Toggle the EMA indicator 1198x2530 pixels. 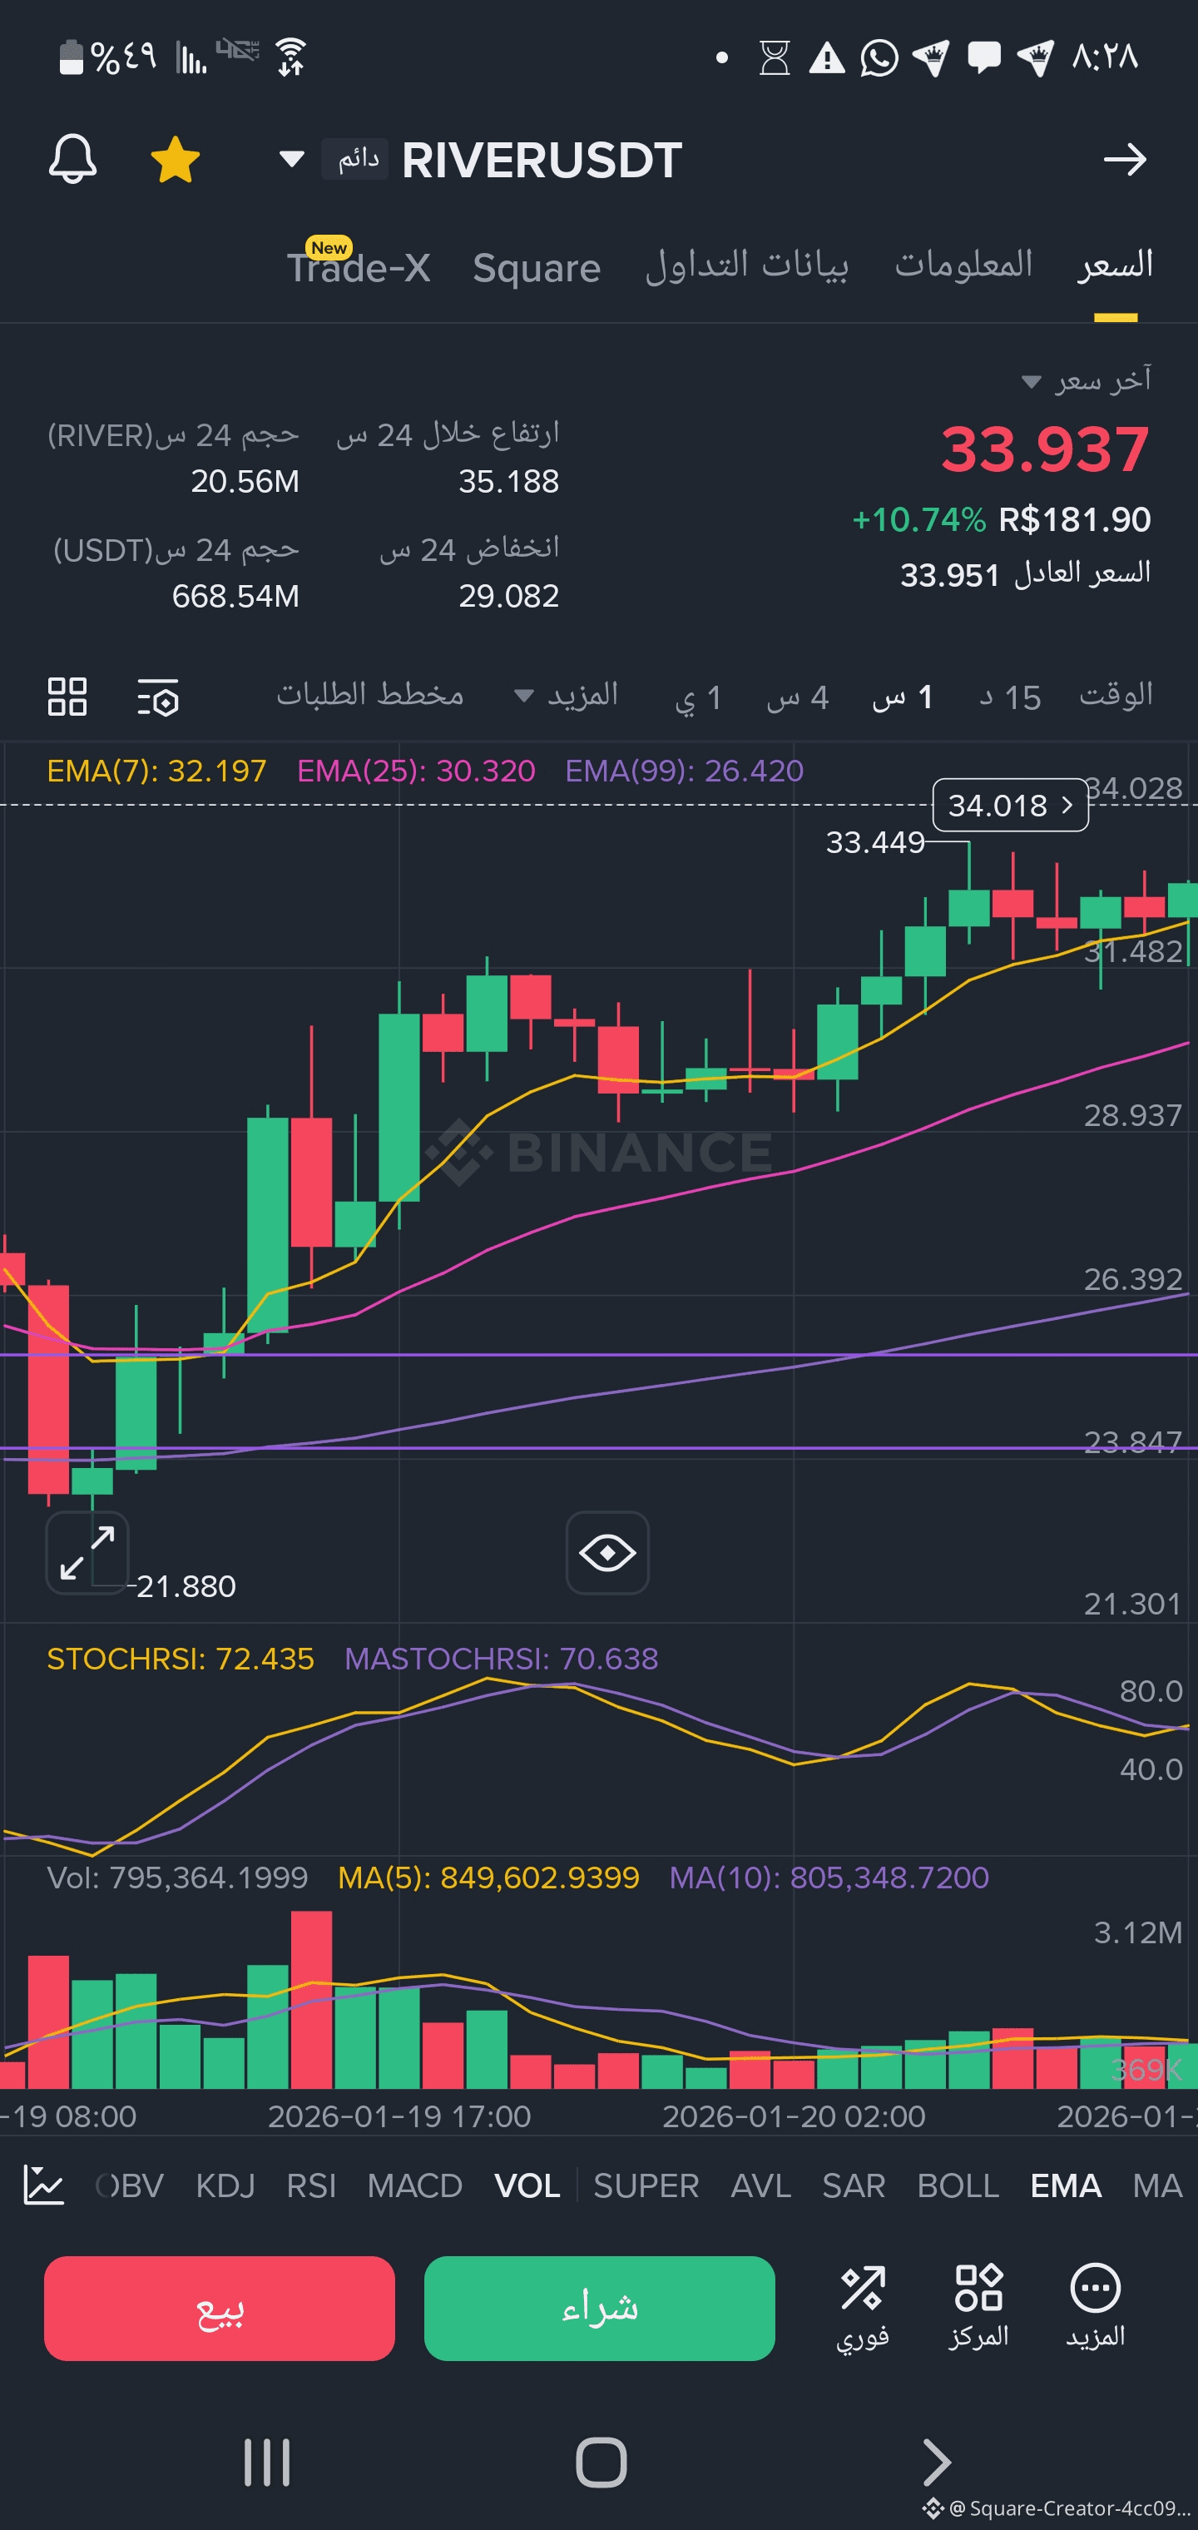pos(1066,2185)
